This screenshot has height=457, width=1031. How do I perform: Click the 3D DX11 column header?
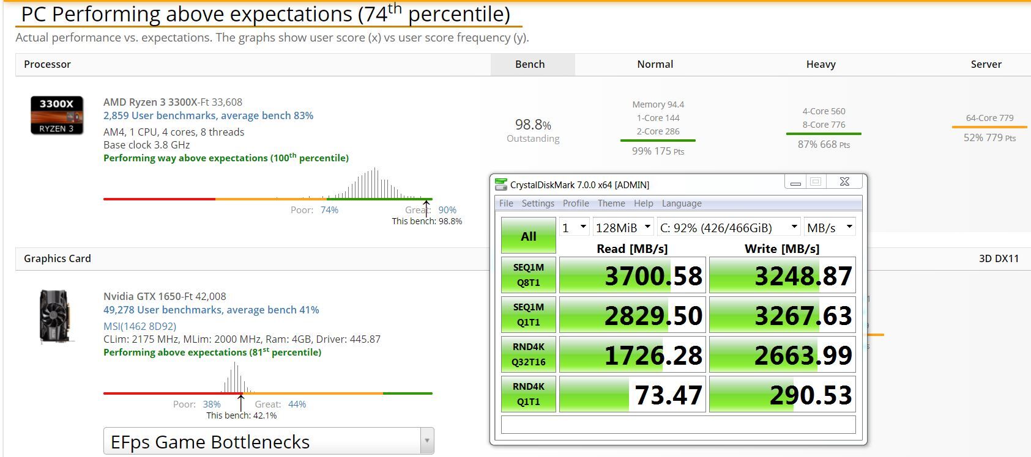pyautogui.click(x=999, y=258)
